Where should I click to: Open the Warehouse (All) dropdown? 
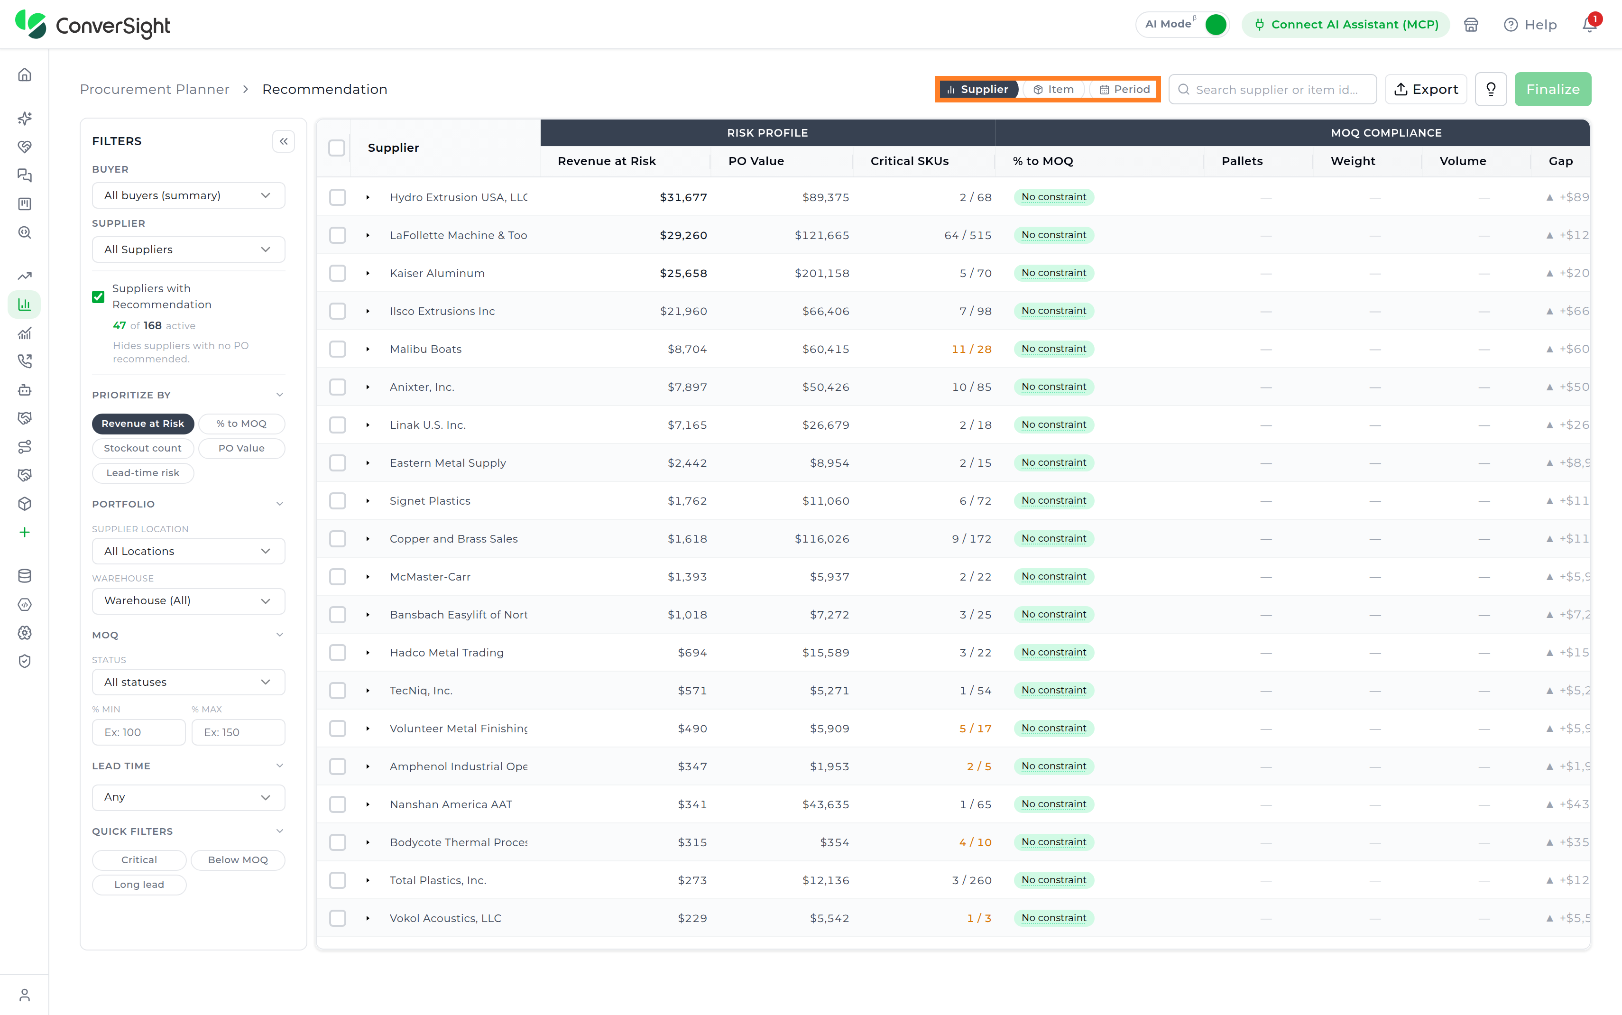click(x=189, y=601)
